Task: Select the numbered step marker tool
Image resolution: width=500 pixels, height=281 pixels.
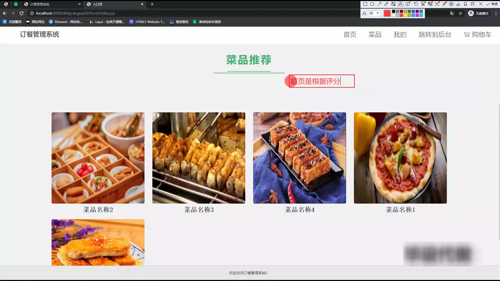Action: pos(408,4)
